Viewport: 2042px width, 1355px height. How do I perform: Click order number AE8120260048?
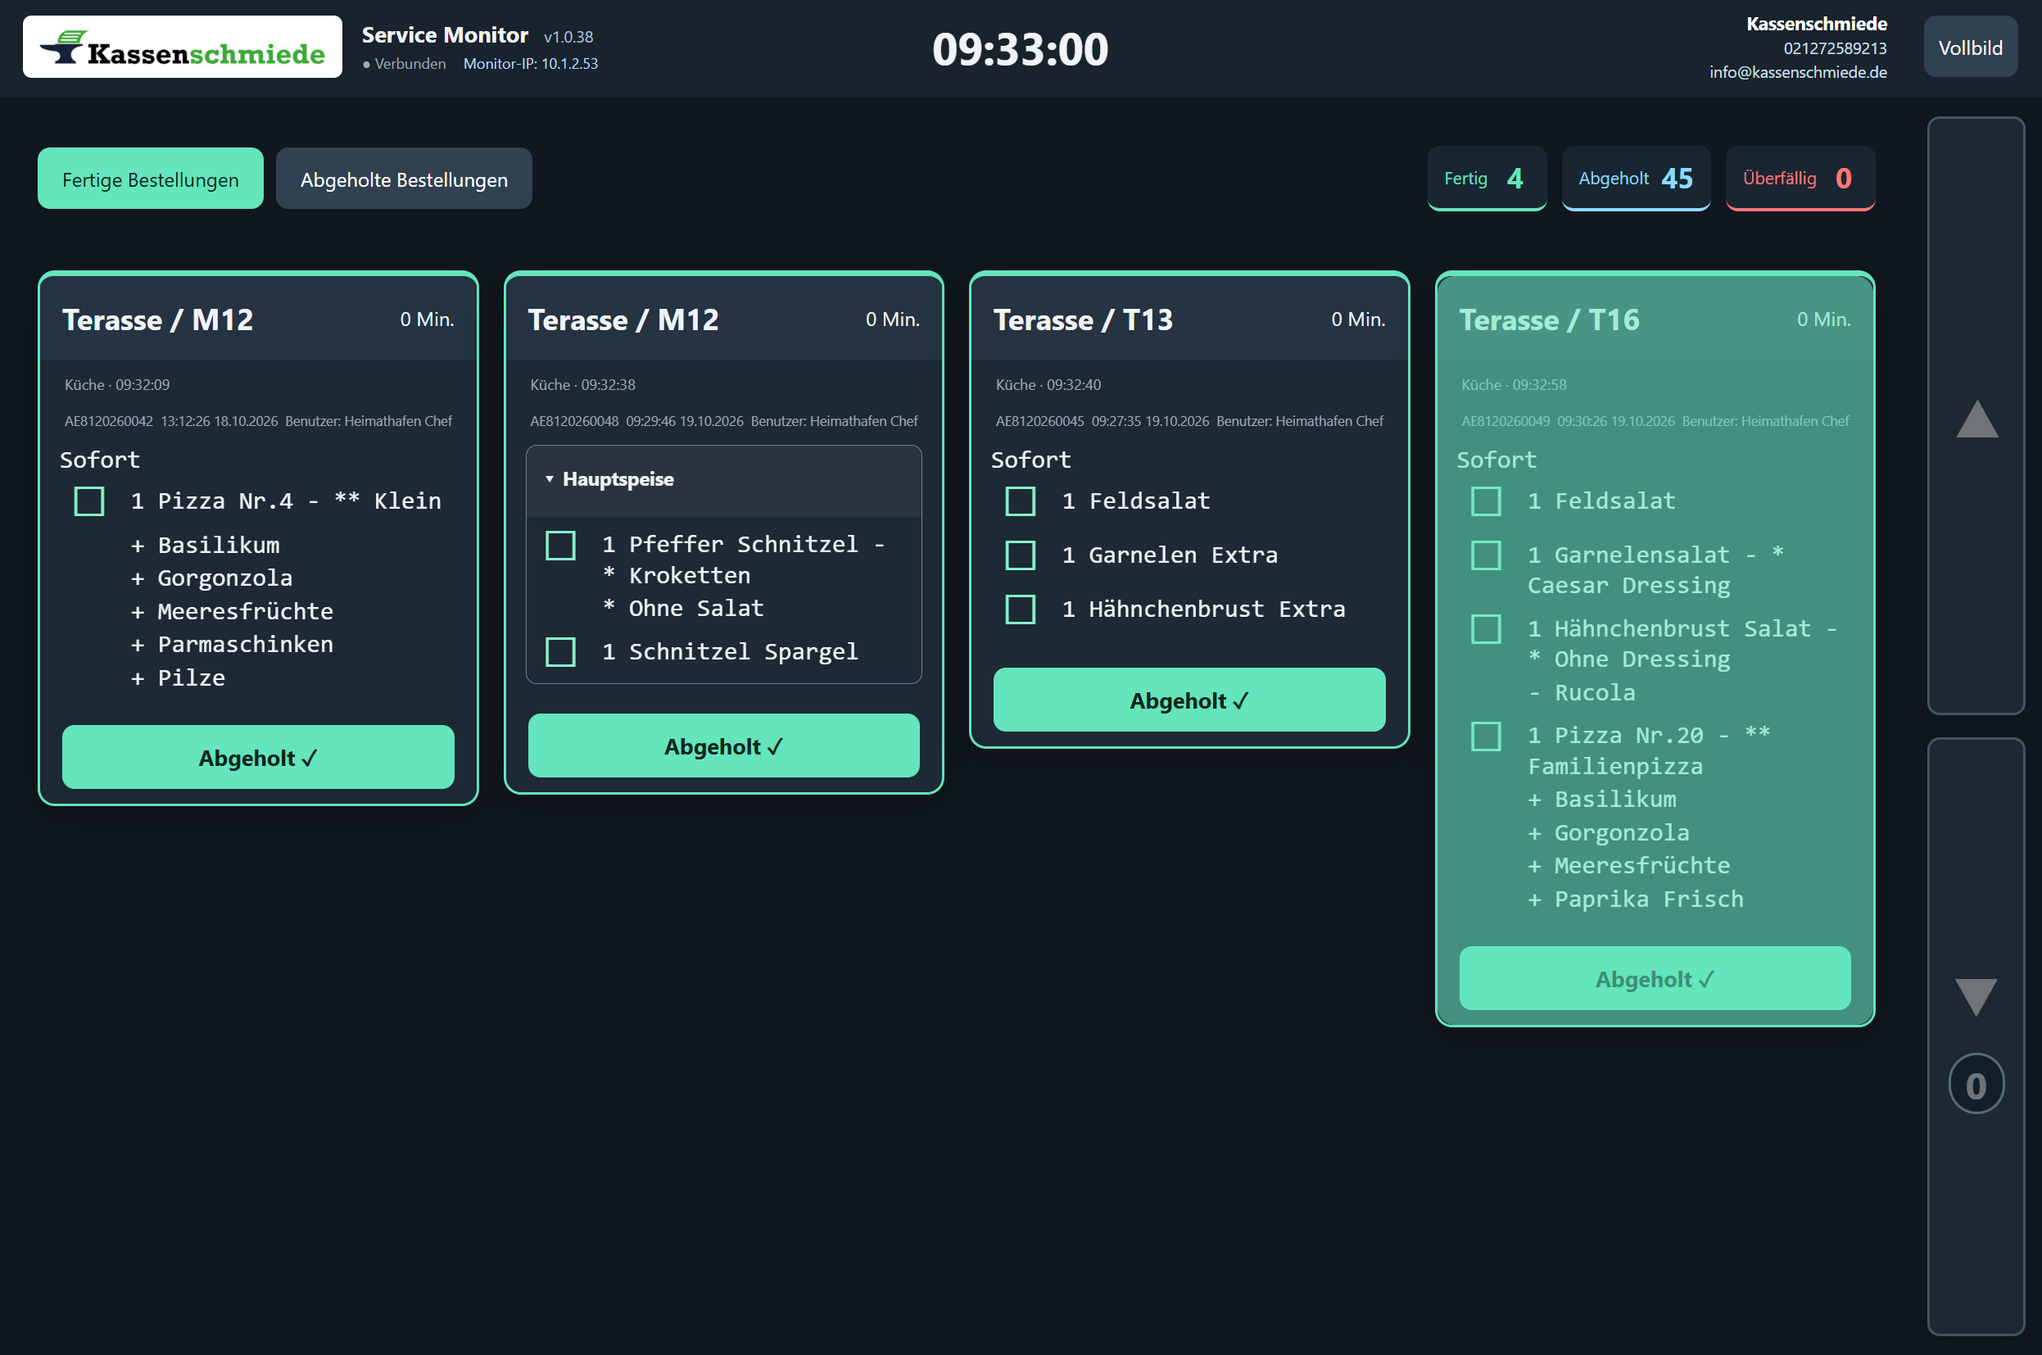click(574, 422)
